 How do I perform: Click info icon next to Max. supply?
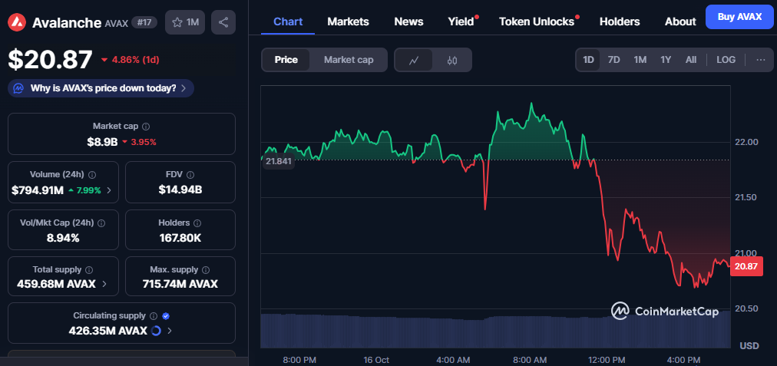pyautogui.click(x=206, y=270)
